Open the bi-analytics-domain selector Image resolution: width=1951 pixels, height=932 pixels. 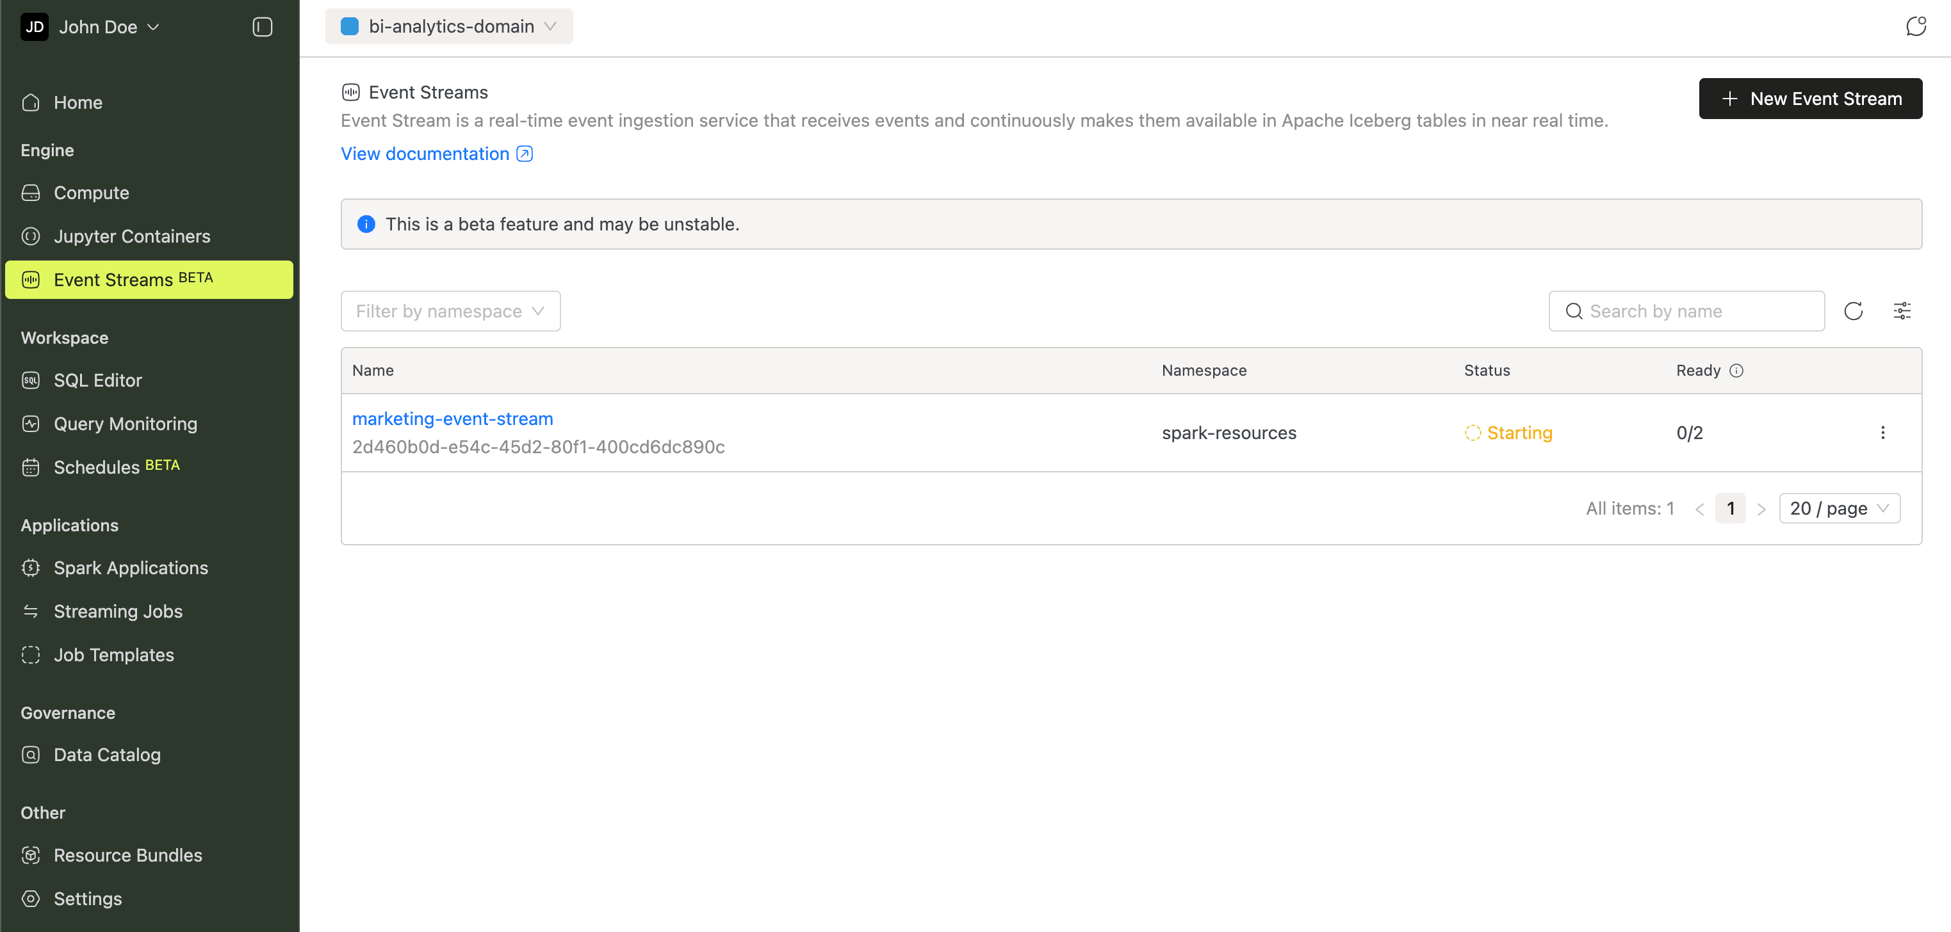449,26
